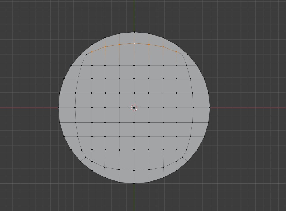Viewport: 286px width, 211px height.
Task: Select the topmost rim vertex on the green axis
Action: [134, 32]
